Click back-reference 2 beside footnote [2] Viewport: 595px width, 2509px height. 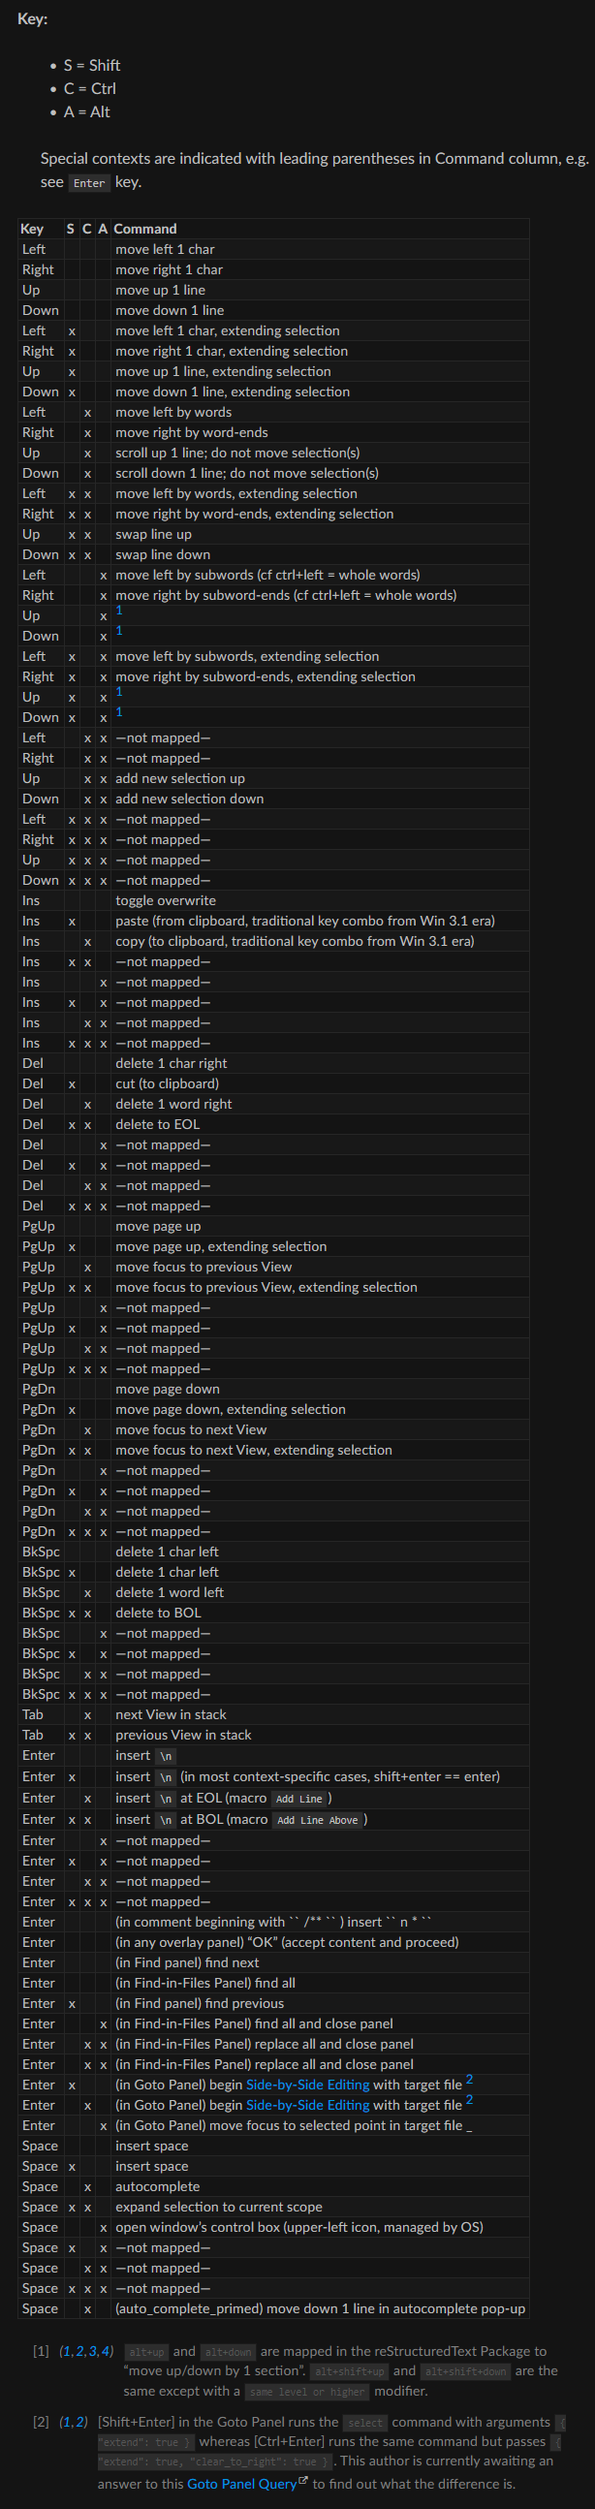click(78, 2422)
